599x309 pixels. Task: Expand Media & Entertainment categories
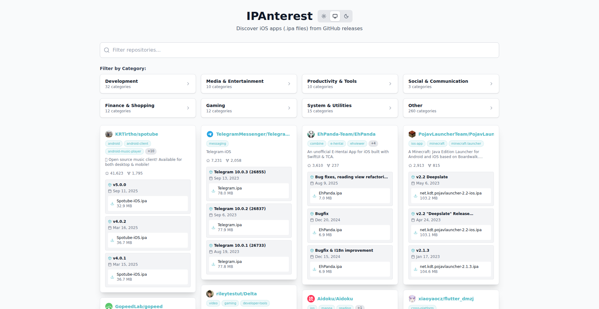tap(249, 84)
